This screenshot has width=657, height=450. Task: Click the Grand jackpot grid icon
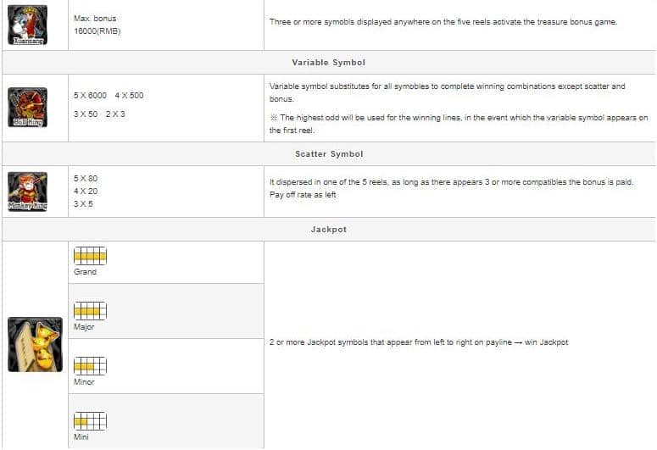90,256
